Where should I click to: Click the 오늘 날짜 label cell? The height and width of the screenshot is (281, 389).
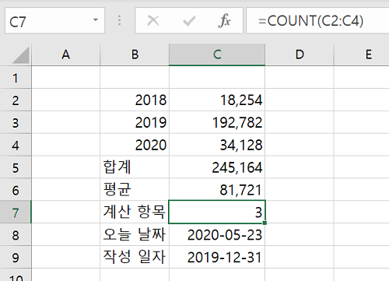tap(135, 235)
